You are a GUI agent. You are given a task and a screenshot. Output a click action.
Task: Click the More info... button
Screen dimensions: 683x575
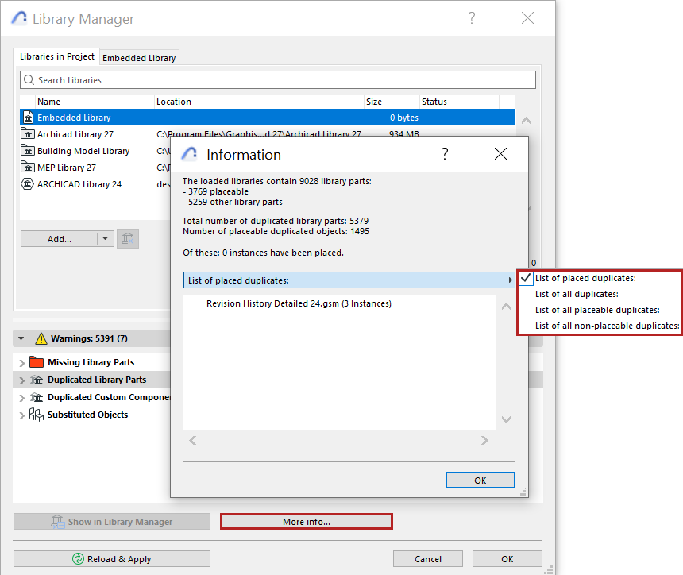tap(307, 522)
